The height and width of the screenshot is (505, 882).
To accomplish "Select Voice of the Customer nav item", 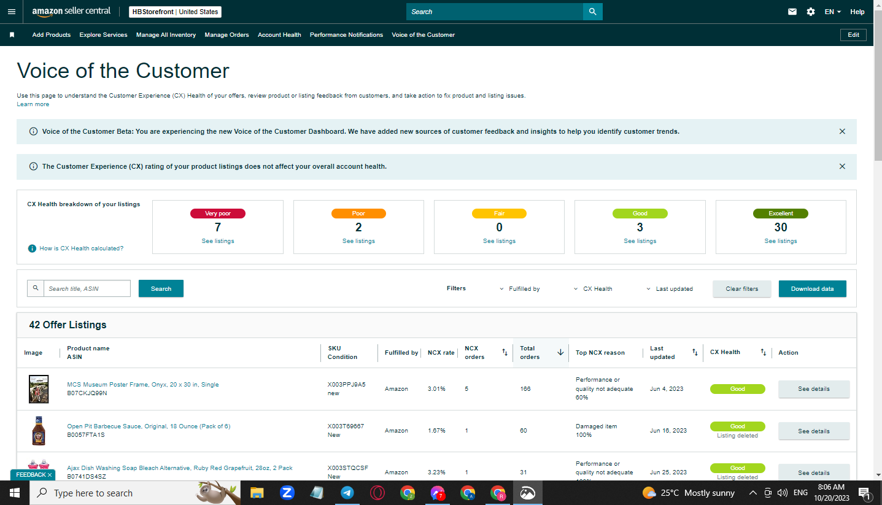I will pos(424,35).
